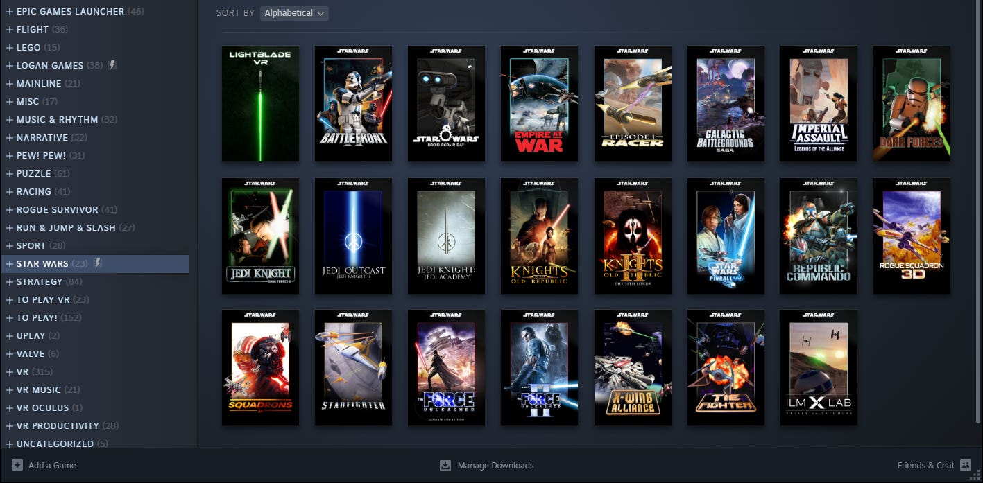
Task: Expand the LEGO collection
Action: tap(10, 47)
